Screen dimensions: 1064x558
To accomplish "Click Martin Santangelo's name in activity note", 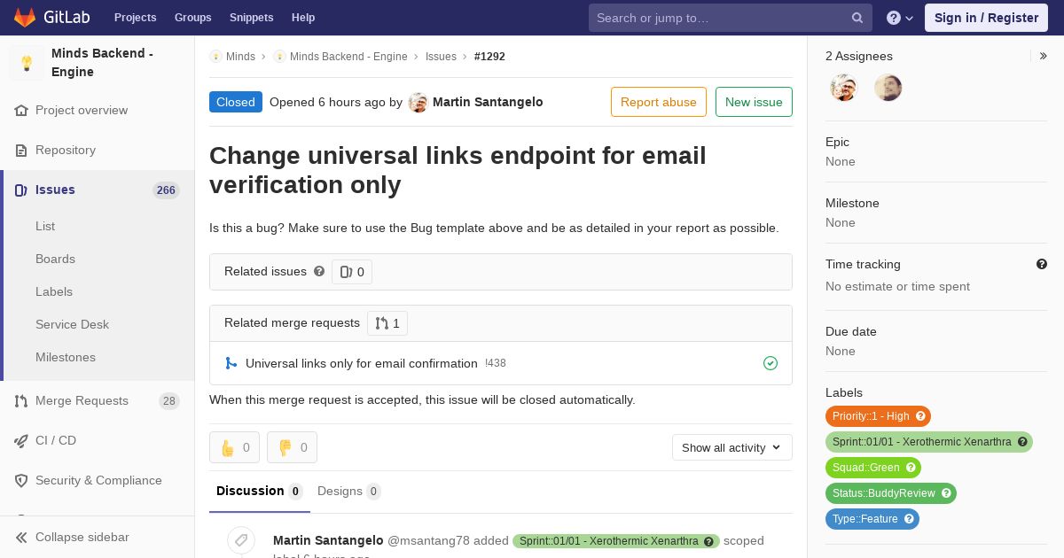I will point(328,540).
